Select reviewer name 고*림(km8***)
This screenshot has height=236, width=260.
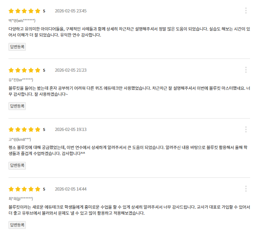pyautogui.click(x=20, y=139)
